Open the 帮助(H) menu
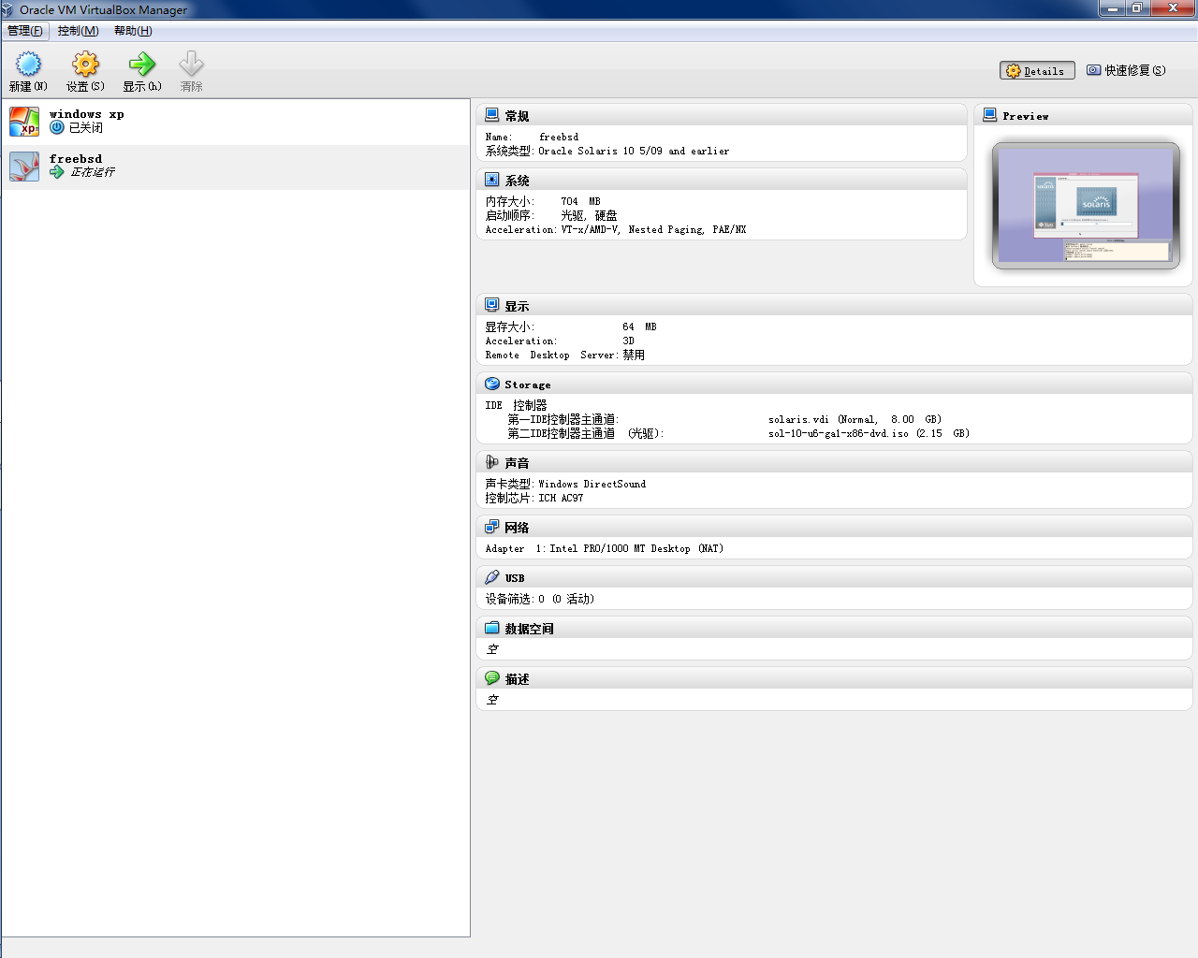The height and width of the screenshot is (958, 1198). (x=133, y=31)
